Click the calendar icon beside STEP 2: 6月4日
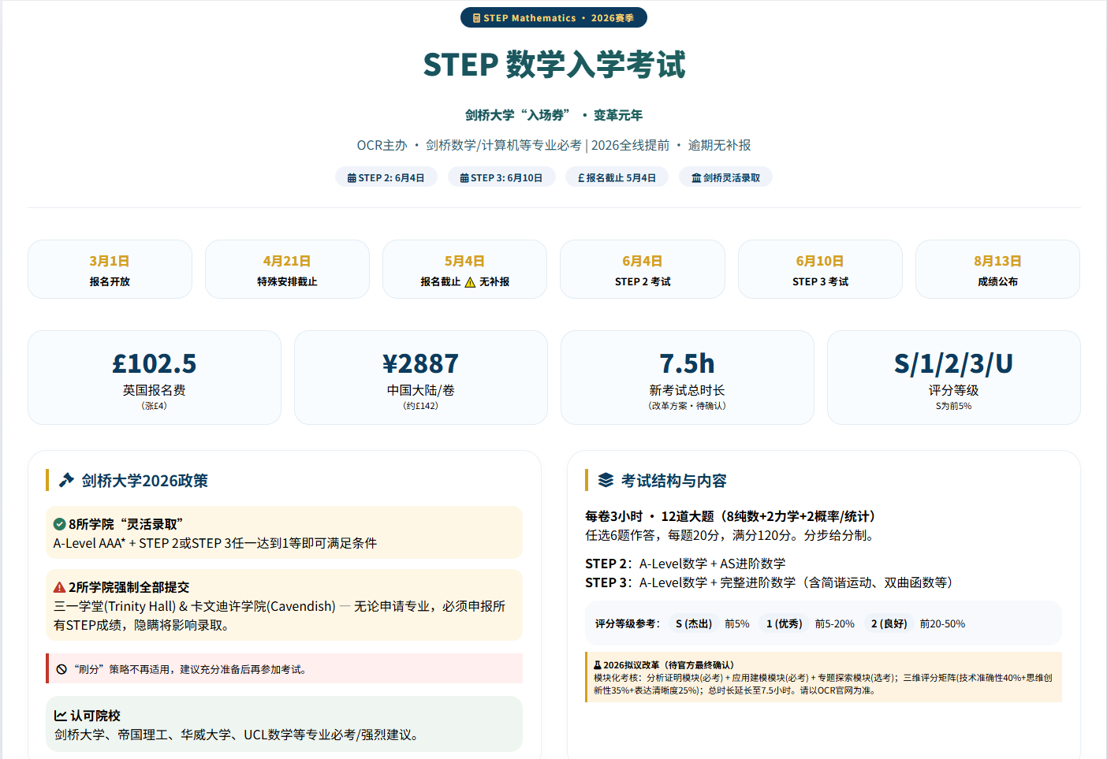Viewport: 1107px width, 759px height. (x=352, y=178)
